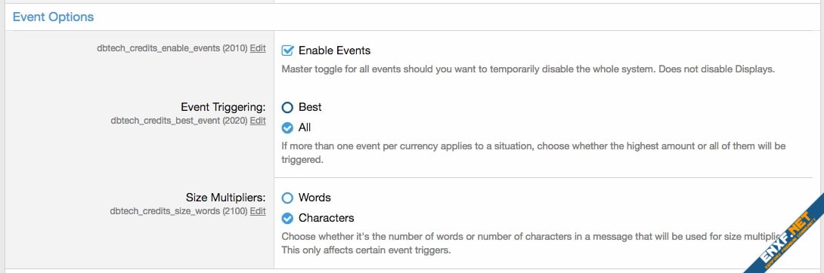This screenshot has height=273, width=824.
Task: Click the Event Triggering field label
Action: [223, 107]
